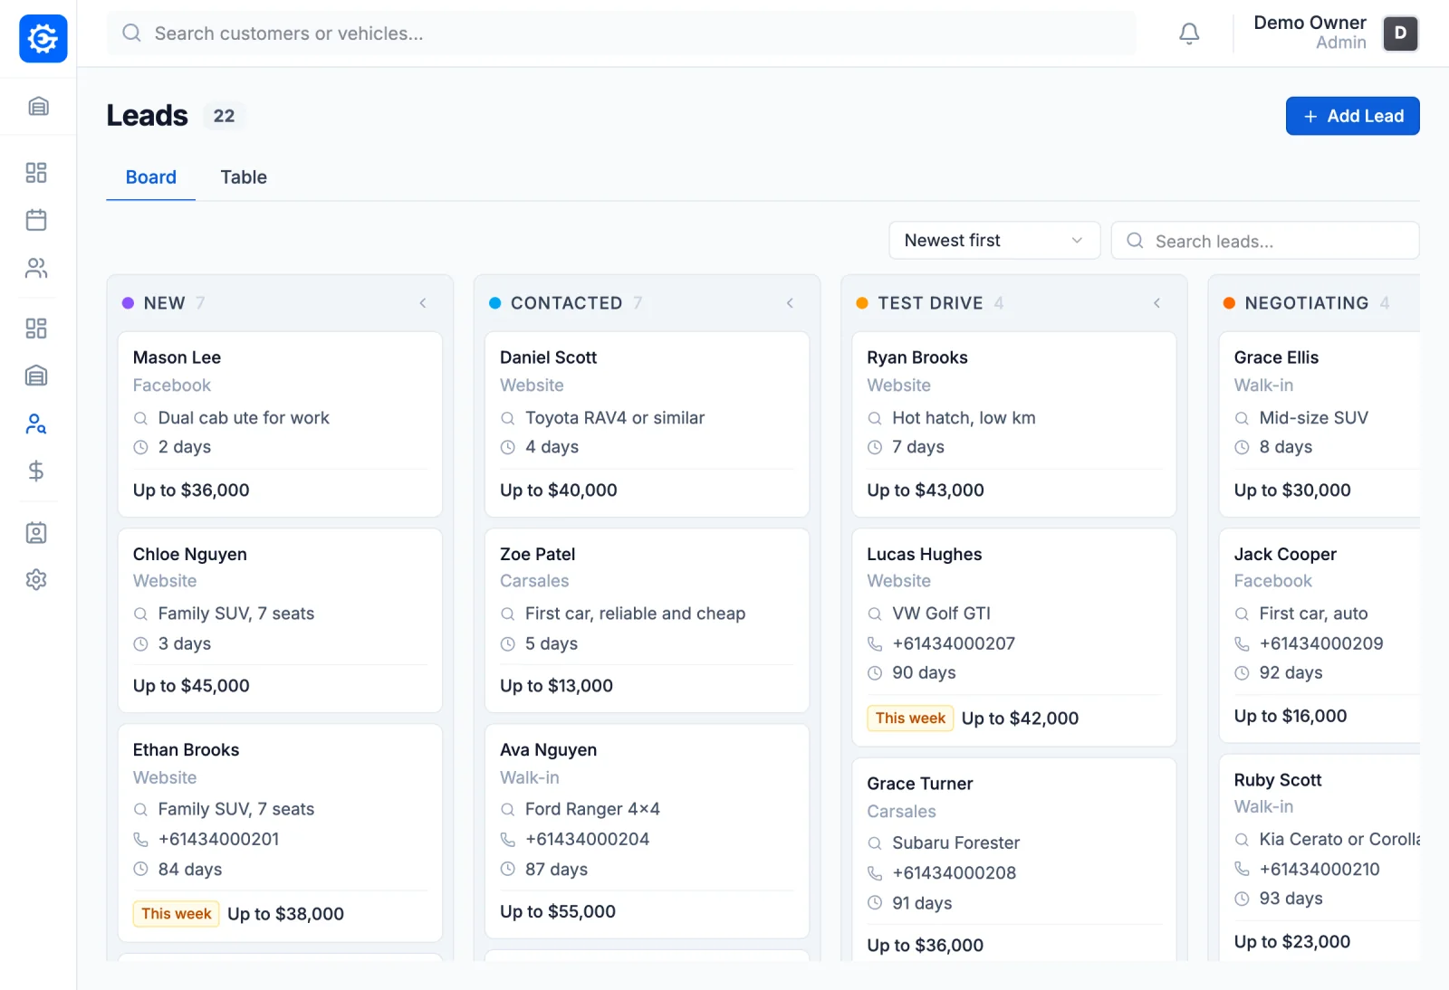Click the phone icon beside +61434000201

pos(140,840)
